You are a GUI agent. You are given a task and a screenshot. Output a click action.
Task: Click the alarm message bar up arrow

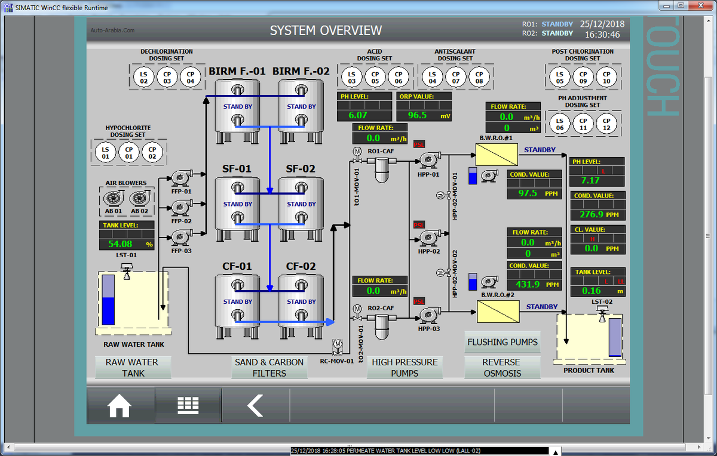point(556,451)
